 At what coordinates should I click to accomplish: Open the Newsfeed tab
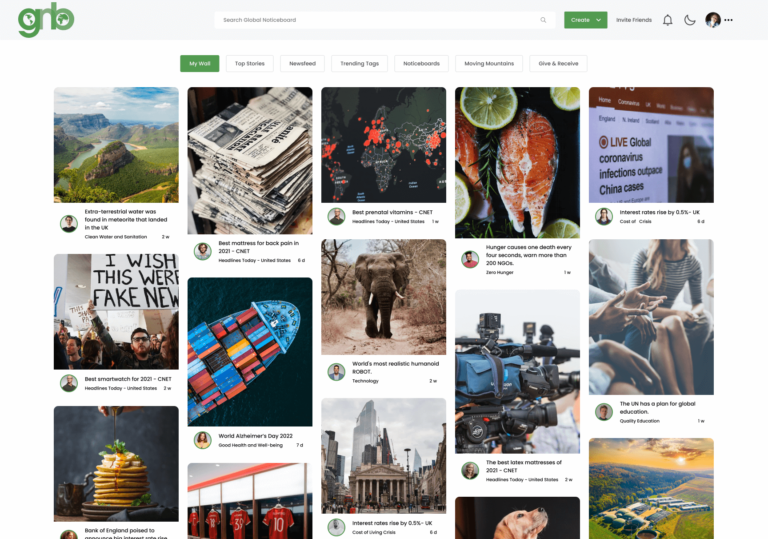302,64
